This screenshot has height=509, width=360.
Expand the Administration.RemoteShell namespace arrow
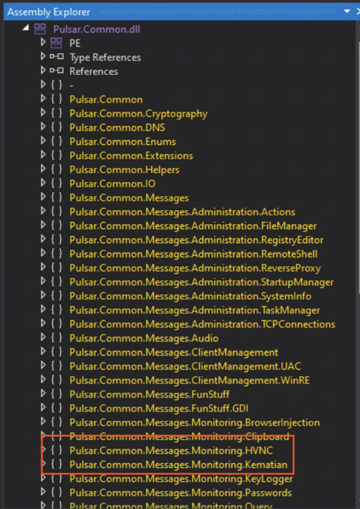tap(43, 253)
